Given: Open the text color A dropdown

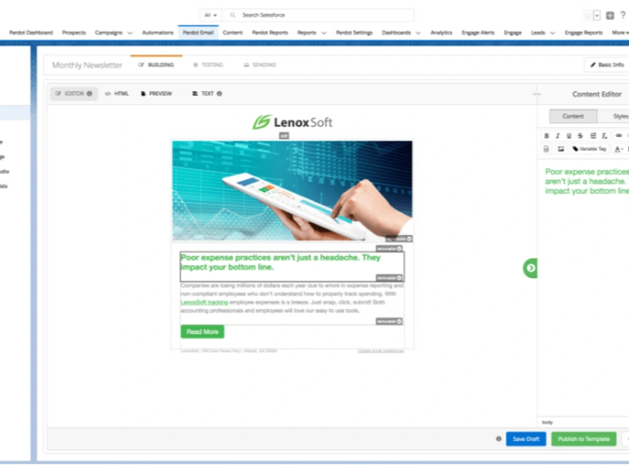Looking at the screenshot, I should (x=619, y=149).
